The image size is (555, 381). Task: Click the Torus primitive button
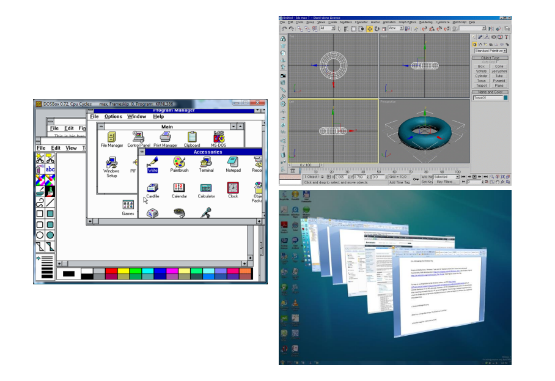coord(482,81)
